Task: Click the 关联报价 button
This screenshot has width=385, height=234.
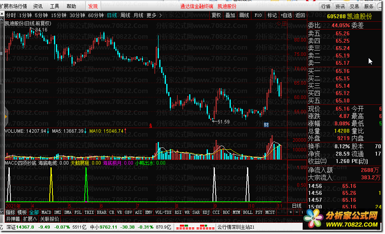Action: coord(49,219)
